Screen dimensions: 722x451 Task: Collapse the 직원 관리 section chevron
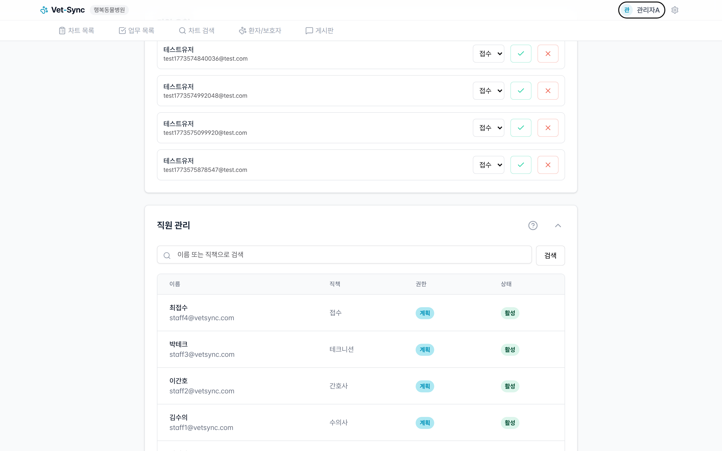pos(558,225)
